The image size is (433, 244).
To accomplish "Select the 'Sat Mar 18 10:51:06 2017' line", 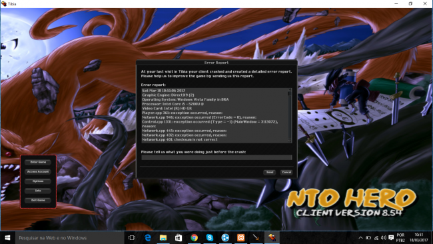I will 163,91.
